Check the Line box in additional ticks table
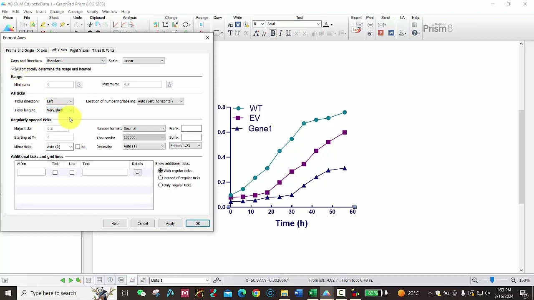The width and height of the screenshot is (534, 300). 72,172
